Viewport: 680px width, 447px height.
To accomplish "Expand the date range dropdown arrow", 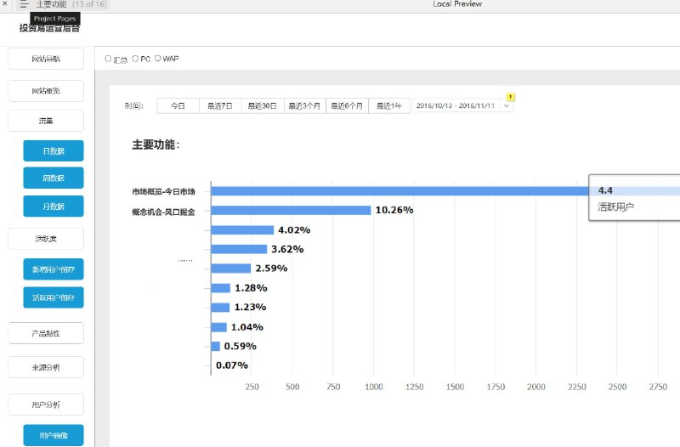I will coord(507,105).
